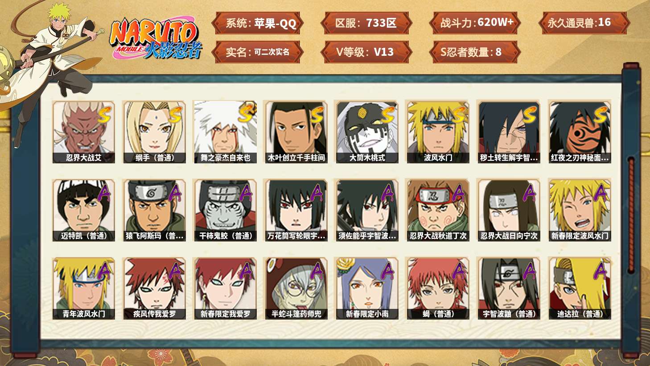This screenshot has width=650, height=366.
Task: Select the 迪达拉（普通）ninja portrait
Action: coord(580,288)
